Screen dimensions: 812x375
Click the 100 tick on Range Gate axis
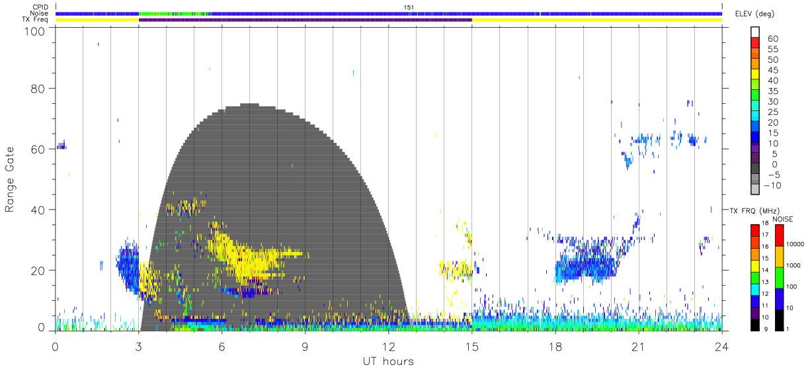pos(34,31)
